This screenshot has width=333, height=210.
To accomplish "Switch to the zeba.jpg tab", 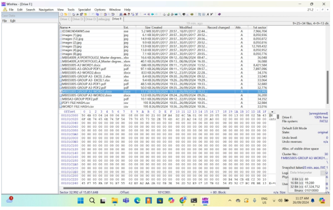I will [104, 19].
